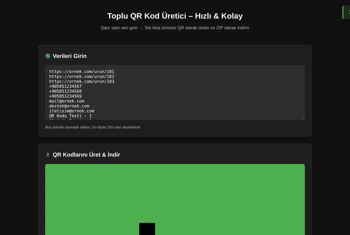Viewport: 350px width, 235px height.
Task: Click the destek@ornek.com line
Action: pyautogui.click(x=69, y=106)
